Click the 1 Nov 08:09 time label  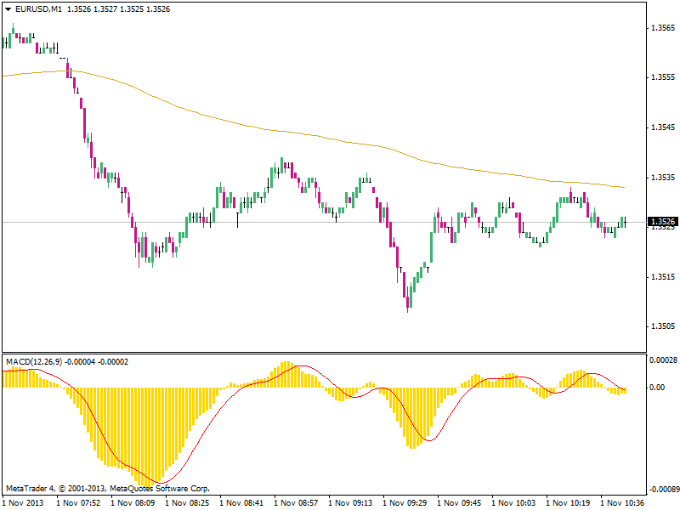pos(133,502)
